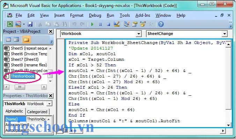Expand the toolbar options chevron at far right
236x139 pixels.
231,24
